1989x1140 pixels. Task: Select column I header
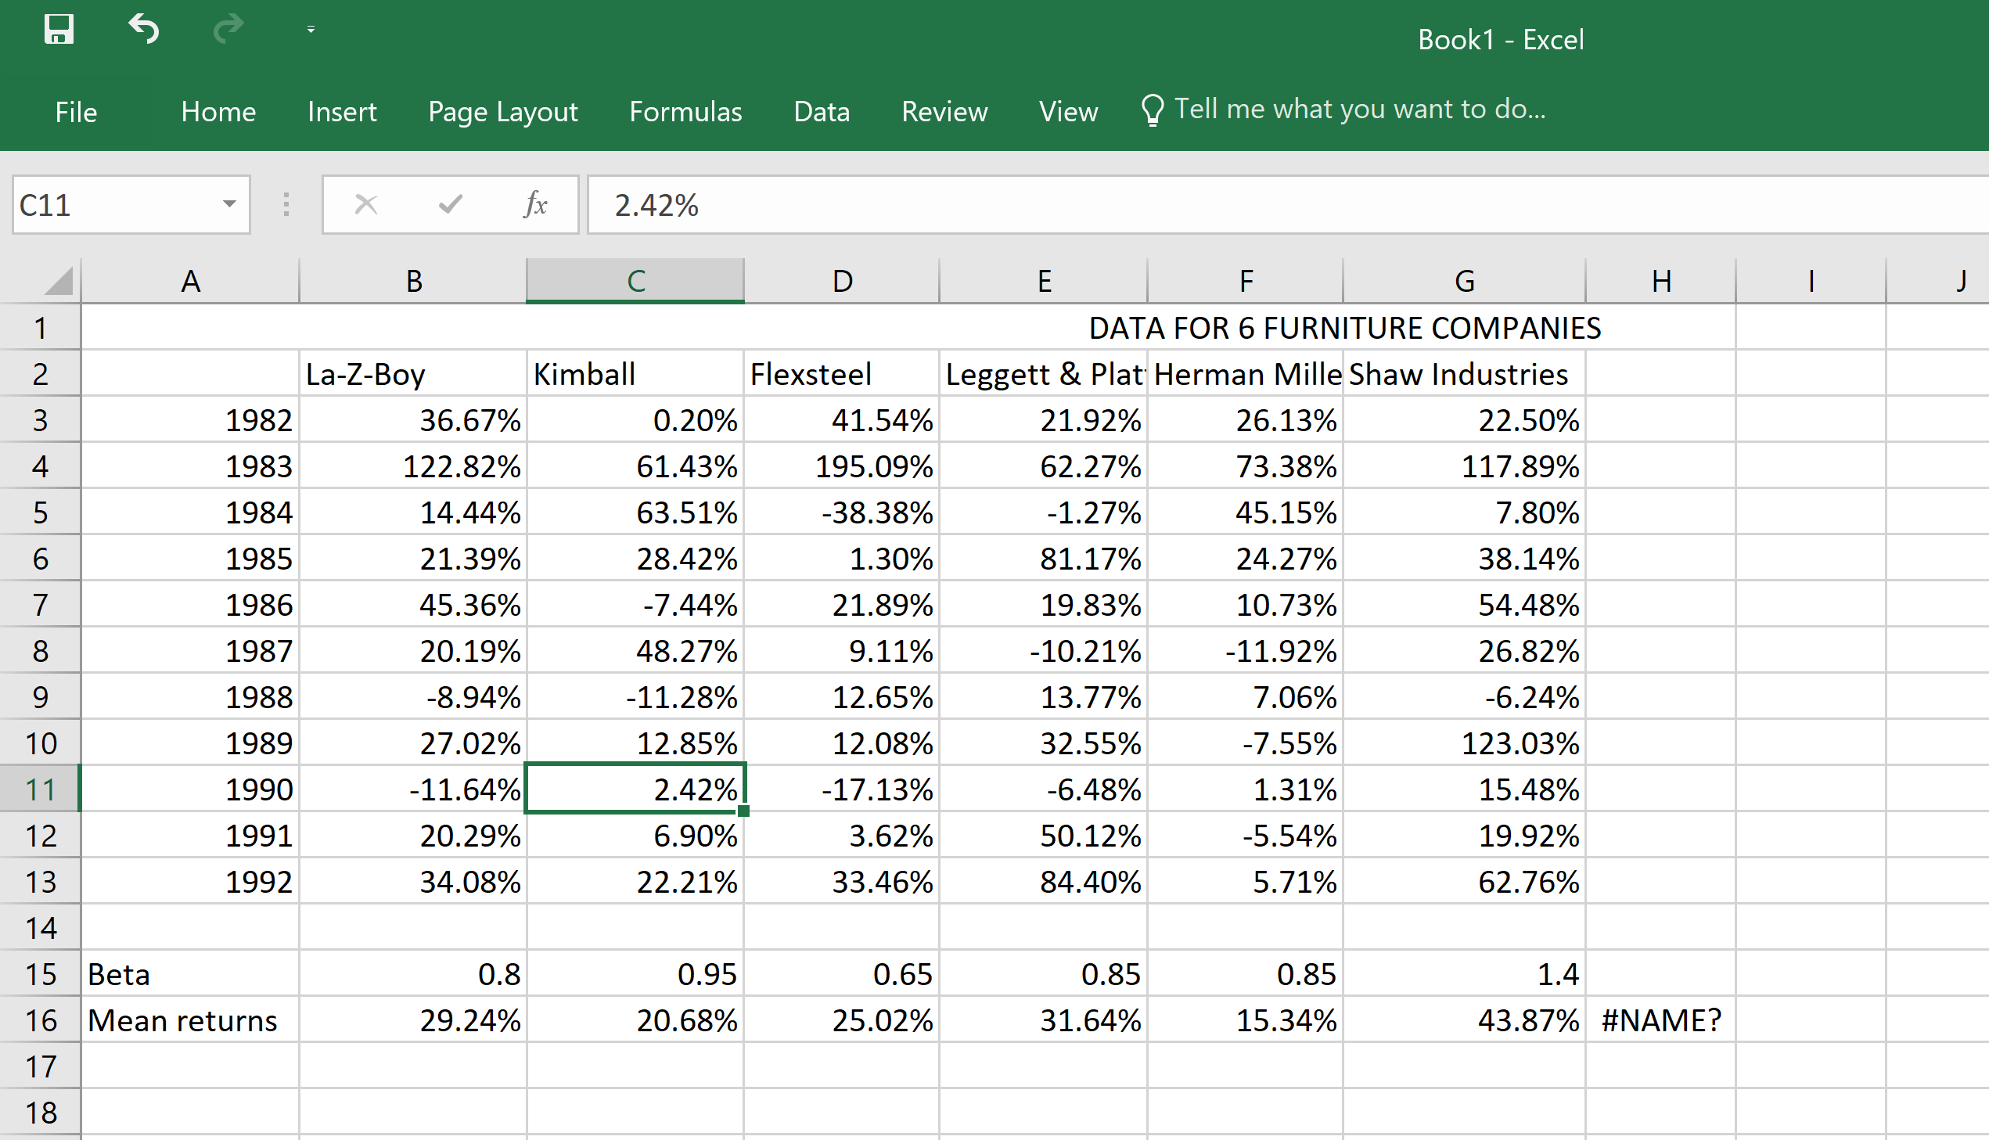point(1811,281)
